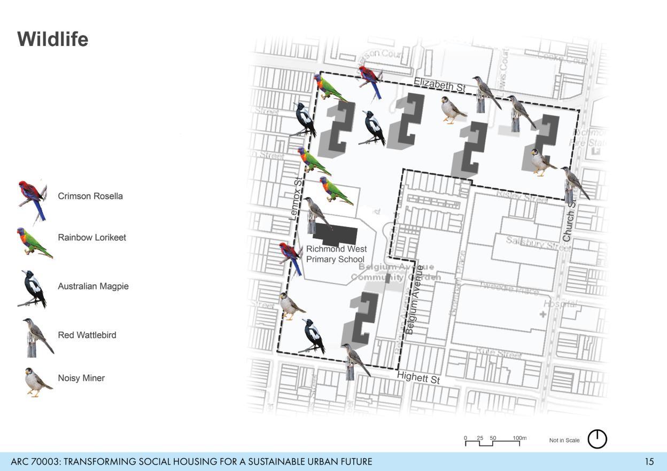Select the north arrow compass icon
Screen dimensions: 667x471
pyautogui.click(x=598, y=439)
